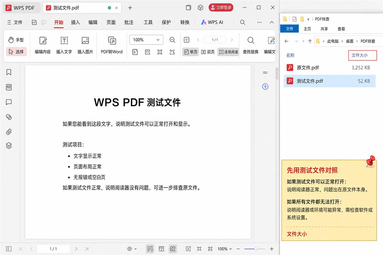This screenshot has height=255, width=383.
Task: Open the 100% zoom dropdown in ribbon
Action: [x=146, y=40]
